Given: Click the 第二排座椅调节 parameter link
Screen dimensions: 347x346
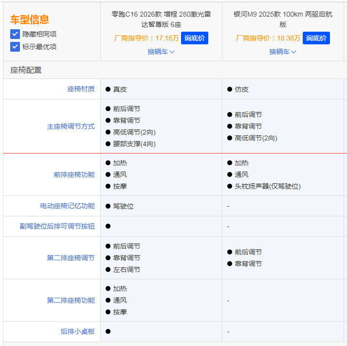Looking at the screenshot, I should tap(71, 258).
